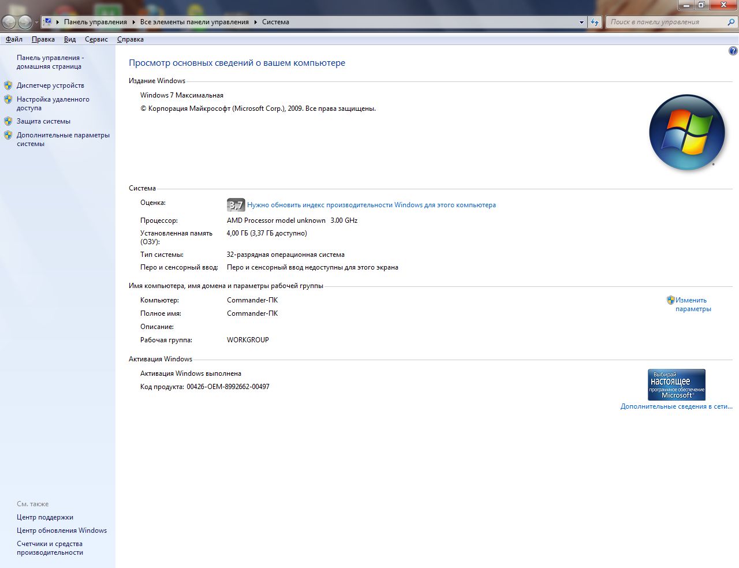Click shield icon beside 'Дополнительные параметры системы'
The height and width of the screenshot is (568, 739).
[8, 135]
